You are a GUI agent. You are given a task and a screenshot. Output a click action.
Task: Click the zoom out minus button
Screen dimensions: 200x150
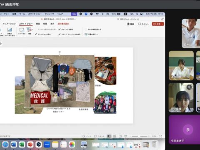pyautogui.click(x=130, y=136)
